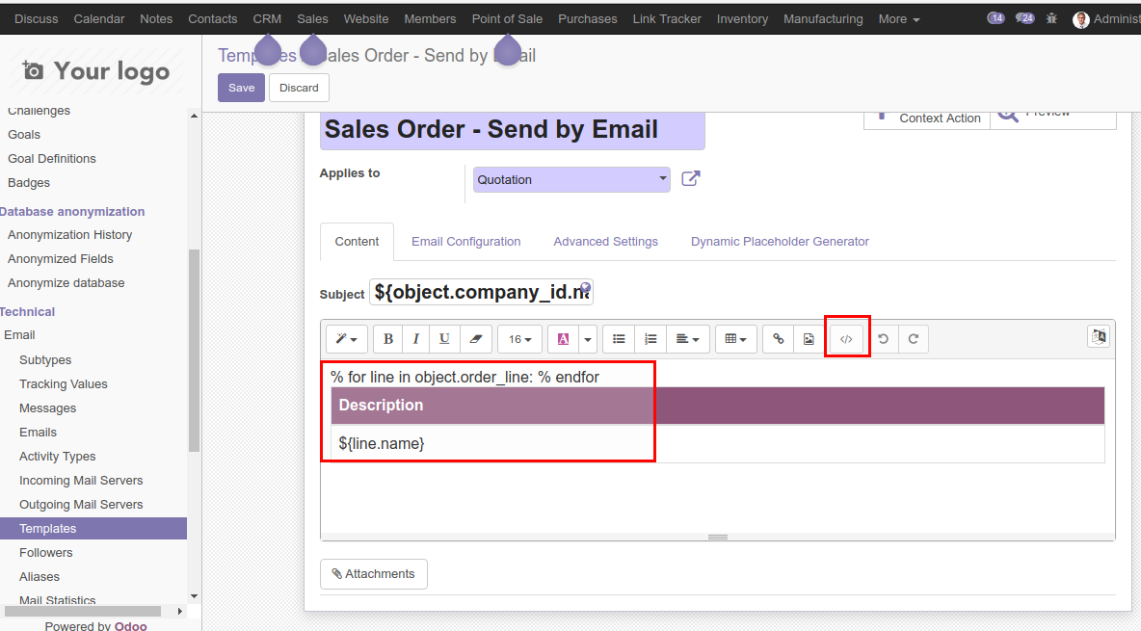Viewport: 1141px width, 631px height.
Task: Apply bulleted list formatting
Action: [x=619, y=337]
